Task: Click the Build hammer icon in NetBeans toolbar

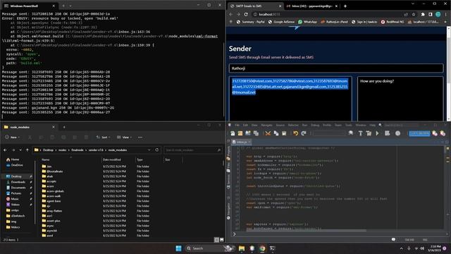Action: [x=360, y=133]
